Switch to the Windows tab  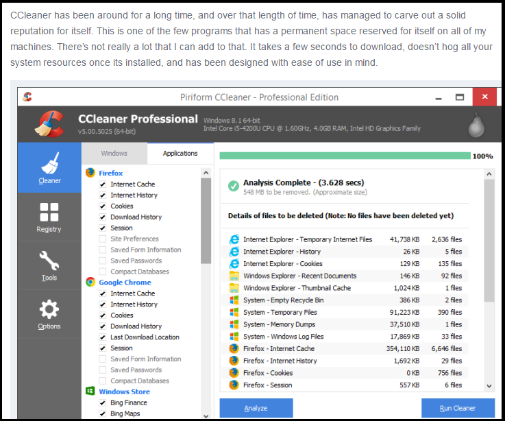[114, 154]
